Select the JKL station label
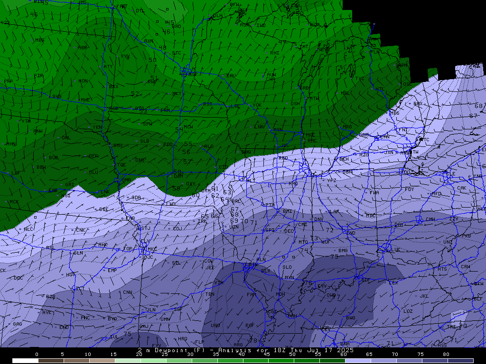This screenshot has height=364, width=486. pyautogui.click(x=424, y=296)
